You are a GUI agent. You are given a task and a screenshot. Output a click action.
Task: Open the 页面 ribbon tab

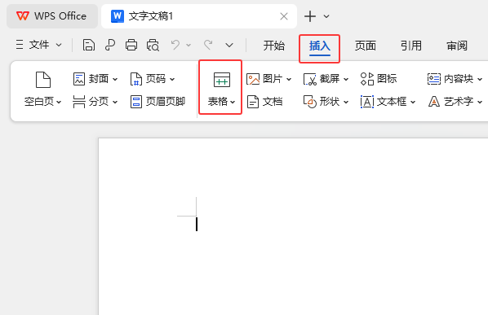pyautogui.click(x=366, y=46)
